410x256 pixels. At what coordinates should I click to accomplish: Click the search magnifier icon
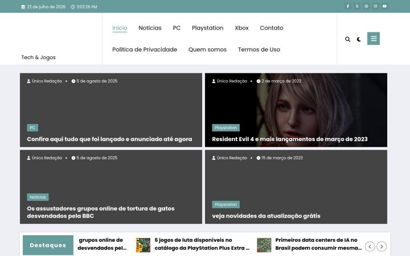(347, 39)
